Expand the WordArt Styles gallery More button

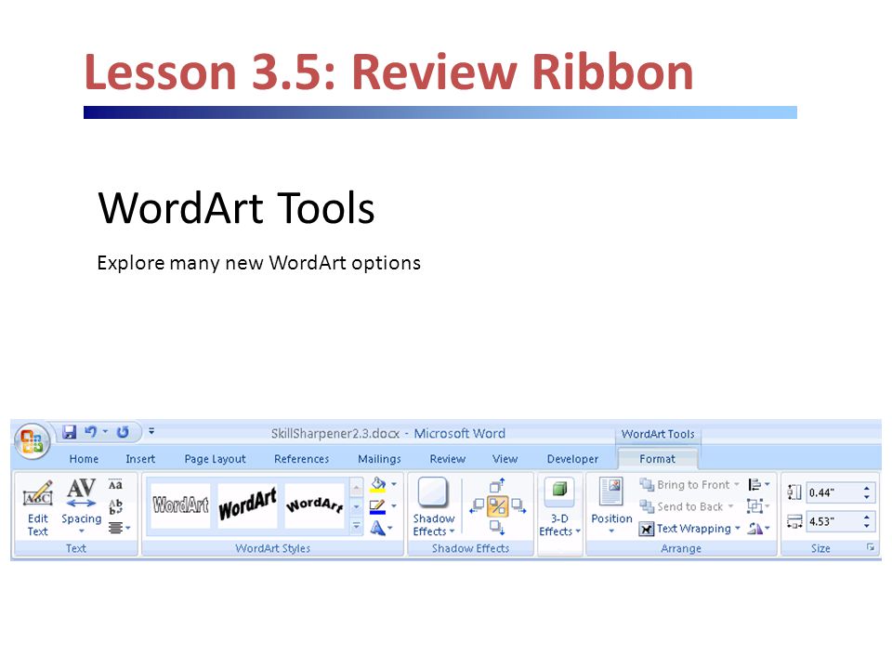[x=356, y=528]
